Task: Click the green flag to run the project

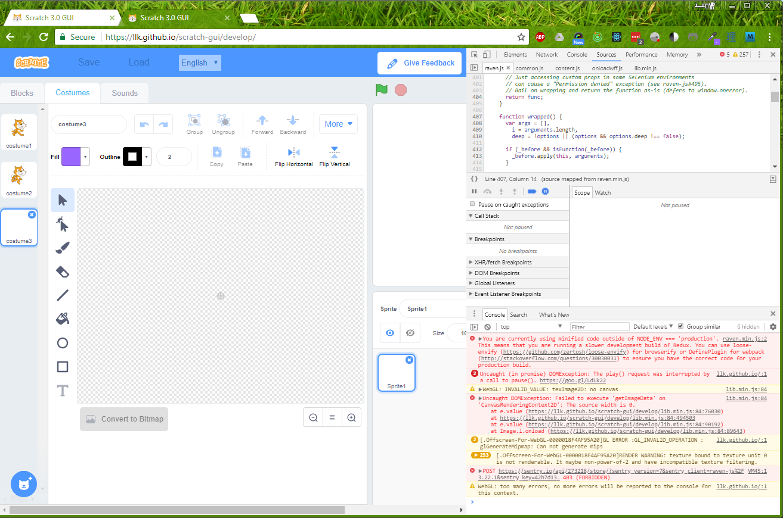Action: pos(381,89)
